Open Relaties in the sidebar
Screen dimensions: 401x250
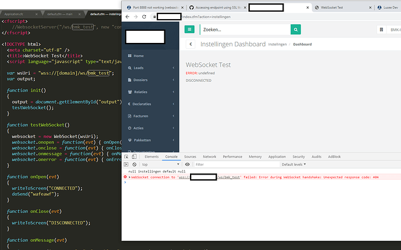pos(141,92)
